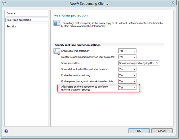Click the Enable real-time protection label
Viewport: 179px width, 139px height.
click(76, 51)
